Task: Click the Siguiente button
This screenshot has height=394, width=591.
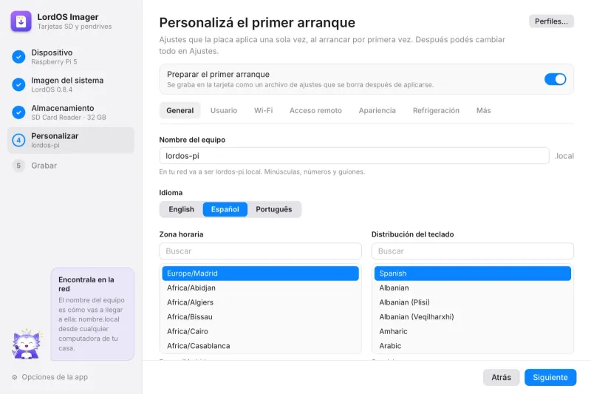Action: pyautogui.click(x=550, y=378)
